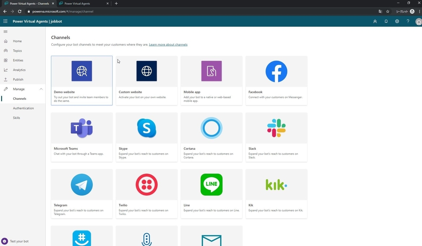
Task: Click the address bar URL
Action: point(63,11)
